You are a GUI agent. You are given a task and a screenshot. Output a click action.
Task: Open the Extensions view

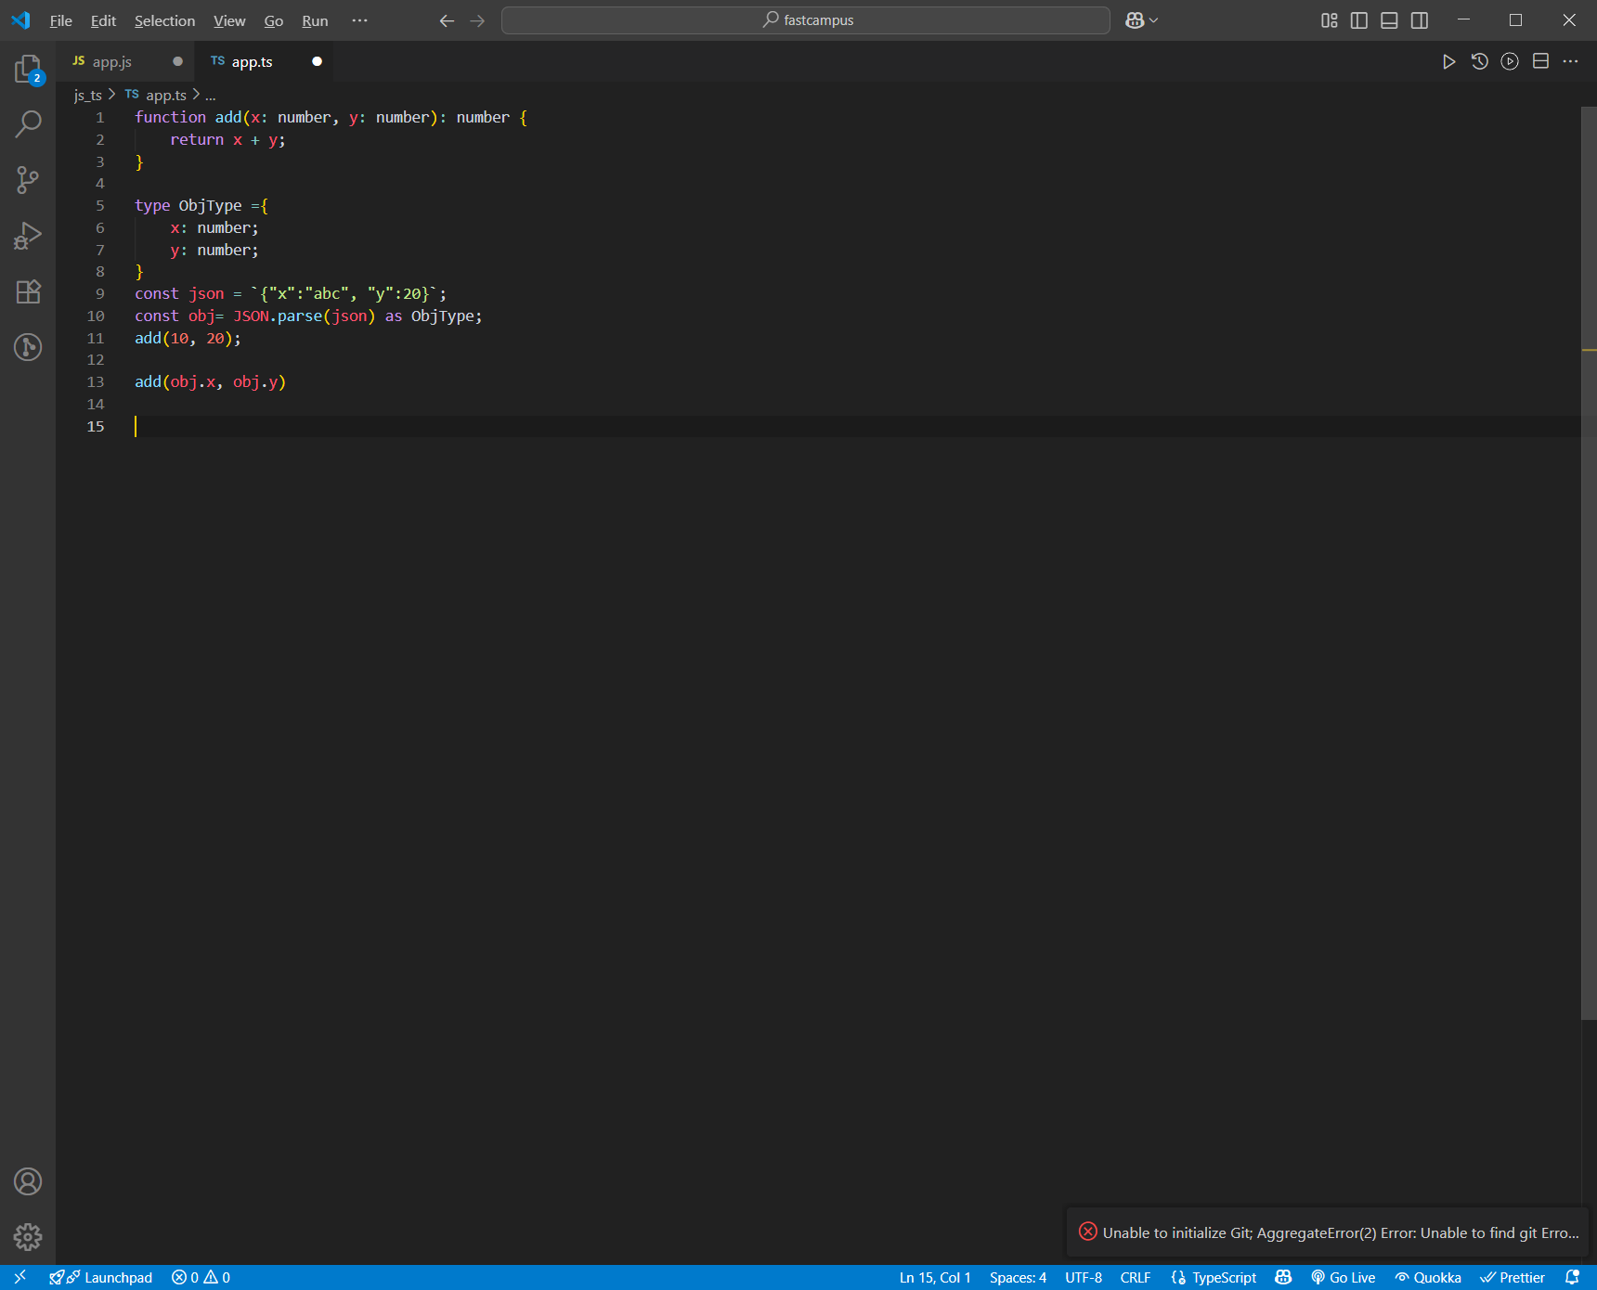28,291
